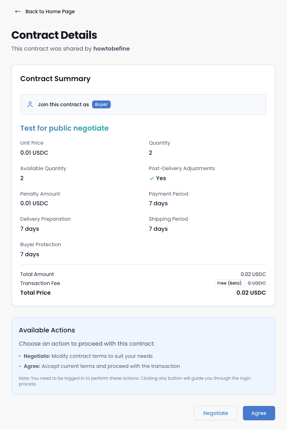Screen dimensions: 287x430
Task: Select the Negotiate bullet description
Action: 88,356
